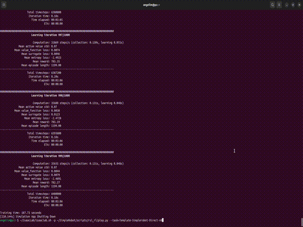Open the terminal hamburger menu

(x=280, y=4)
